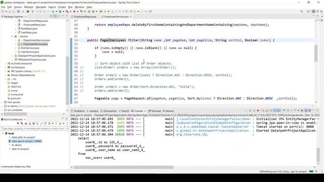Click the green Run toolbar button

[x=60, y=12]
